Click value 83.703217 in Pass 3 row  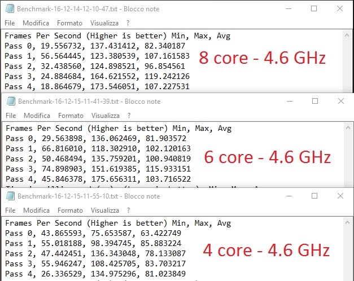(x=165, y=264)
